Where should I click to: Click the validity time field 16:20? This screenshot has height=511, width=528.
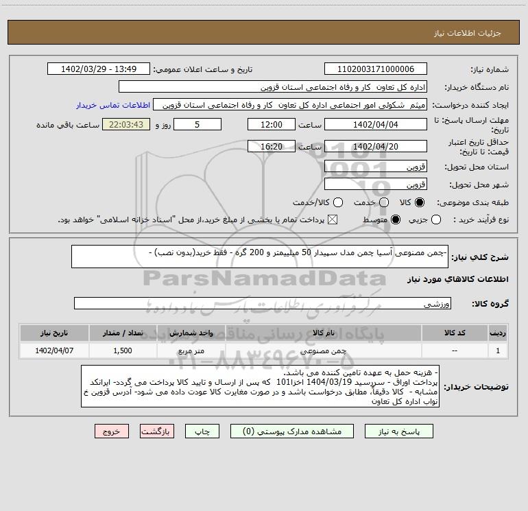pos(272,146)
